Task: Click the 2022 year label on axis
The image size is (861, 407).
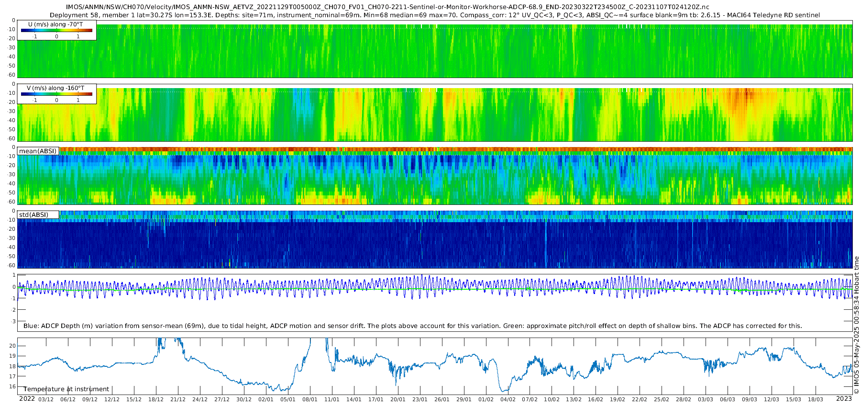Action: coord(27,399)
